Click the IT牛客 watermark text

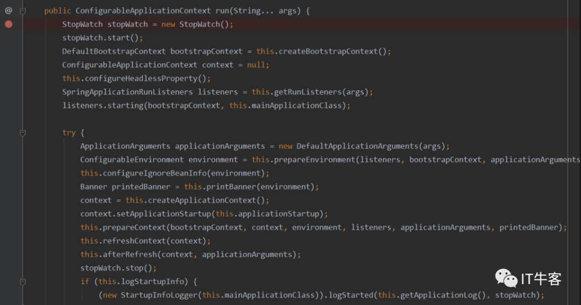(x=542, y=279)
